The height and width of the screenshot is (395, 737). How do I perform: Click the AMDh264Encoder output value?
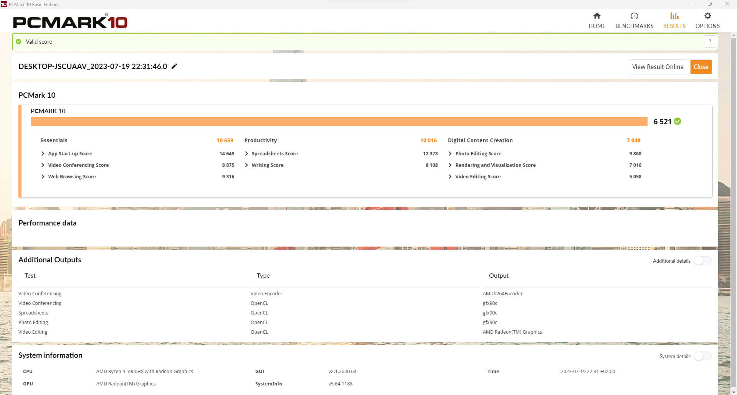tap(502, 293)
